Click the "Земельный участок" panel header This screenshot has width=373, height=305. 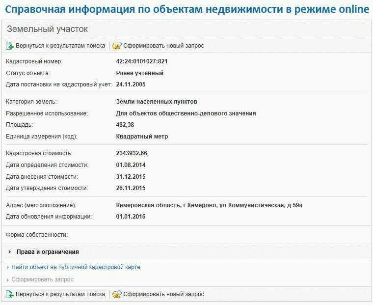48,29
